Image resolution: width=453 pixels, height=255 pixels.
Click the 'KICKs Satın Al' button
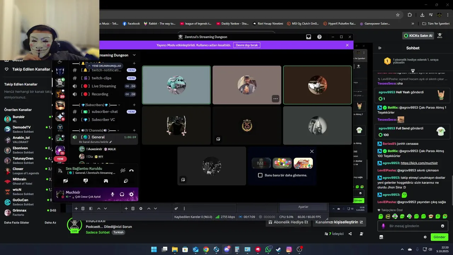click(x=418, y=36)
